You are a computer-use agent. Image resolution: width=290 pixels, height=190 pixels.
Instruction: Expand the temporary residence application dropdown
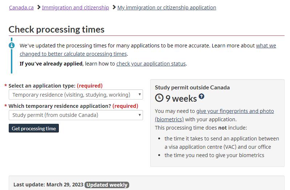coord(75,115)
